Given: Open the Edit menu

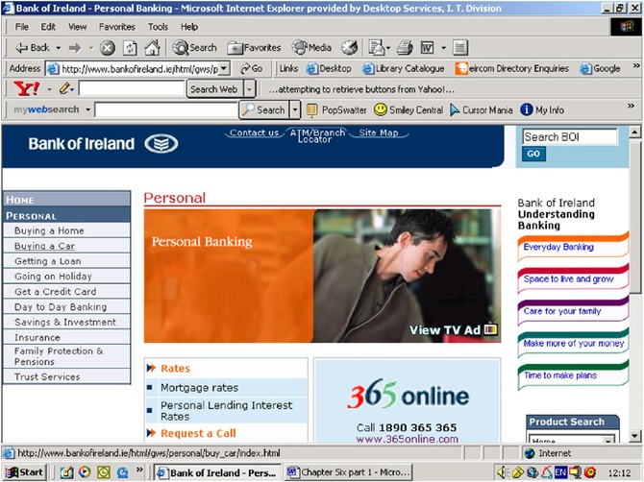Looking at the screenshot, I should click(x=48, y=27).
